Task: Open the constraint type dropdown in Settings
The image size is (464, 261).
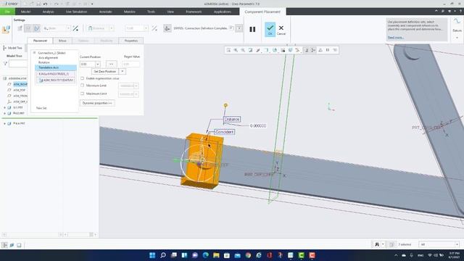Action: [x=112, y=28]
